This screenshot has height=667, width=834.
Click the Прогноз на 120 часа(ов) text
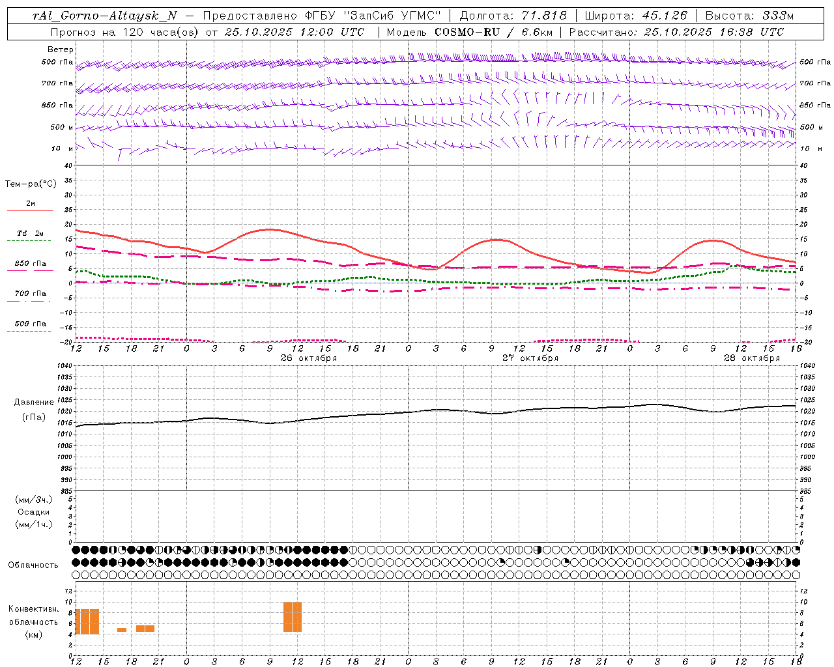(125, 32)
